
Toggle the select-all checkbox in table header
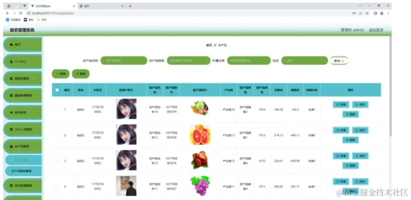[x=57, y=90]
